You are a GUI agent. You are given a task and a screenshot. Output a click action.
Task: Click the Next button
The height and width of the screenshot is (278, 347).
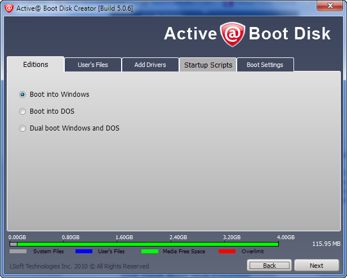317,266
